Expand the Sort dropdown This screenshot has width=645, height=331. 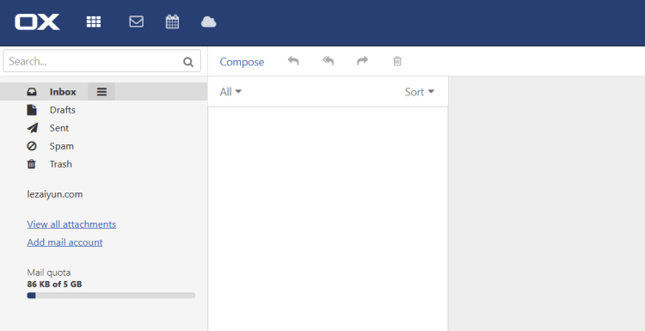click(x=420, y=92)
